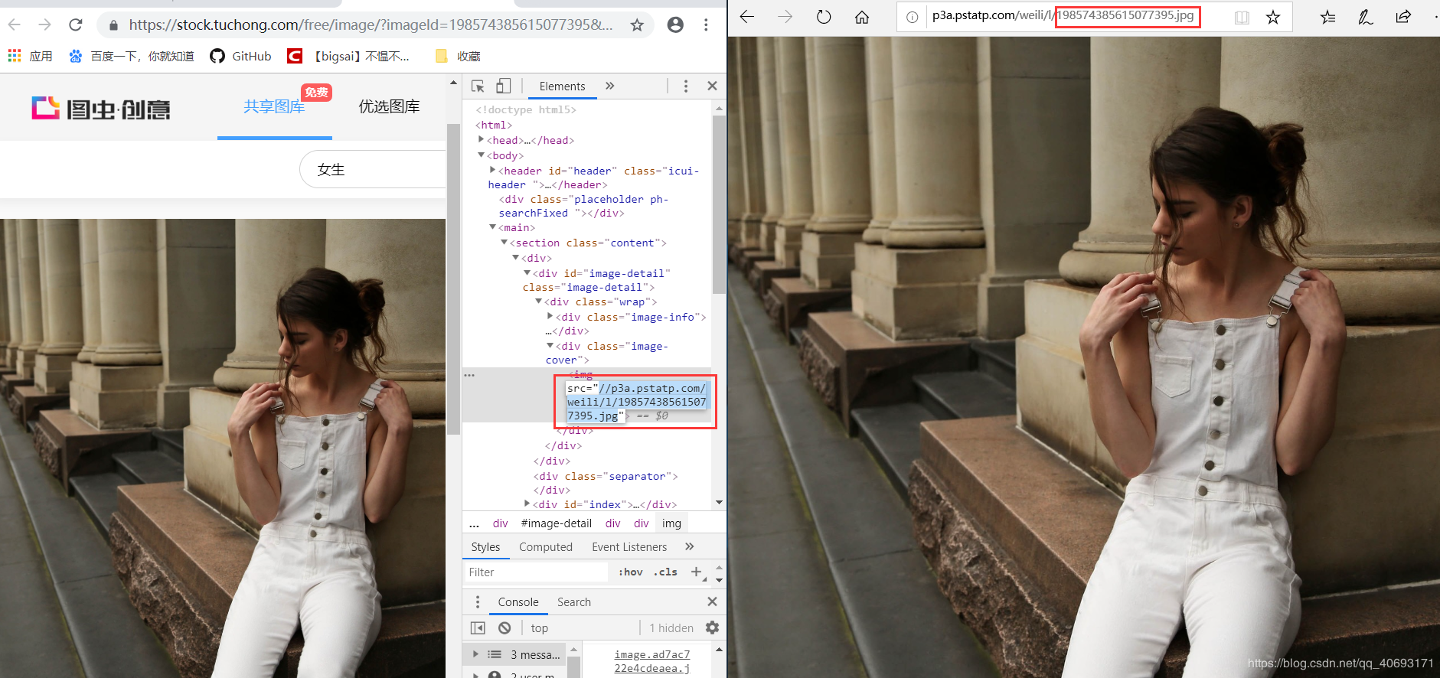Open the Baidu bookmark

tap(131, 56)
